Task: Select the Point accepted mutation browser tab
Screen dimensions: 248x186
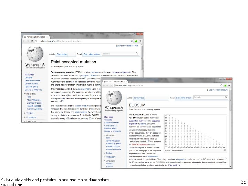Action: click(x=36, y=37)
